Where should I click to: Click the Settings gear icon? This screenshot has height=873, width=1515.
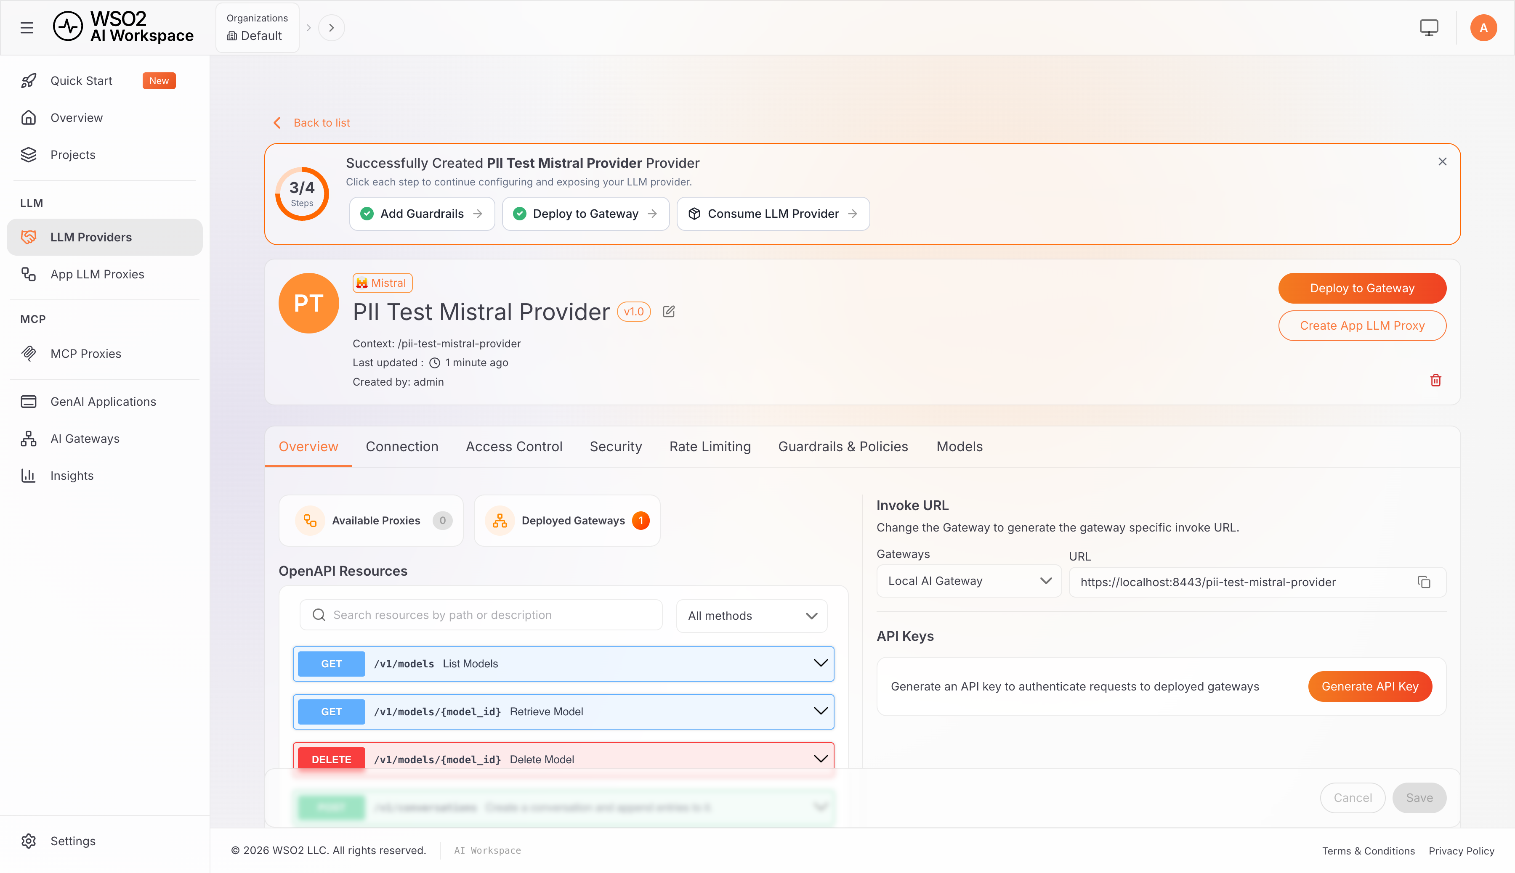29,841
